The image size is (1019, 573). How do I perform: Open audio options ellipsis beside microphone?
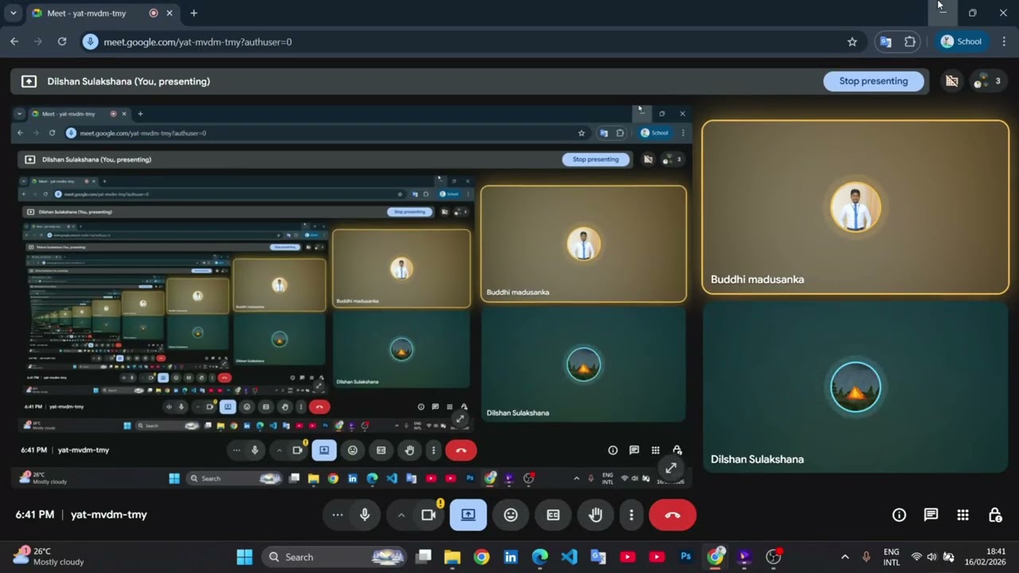click(338, 515)
